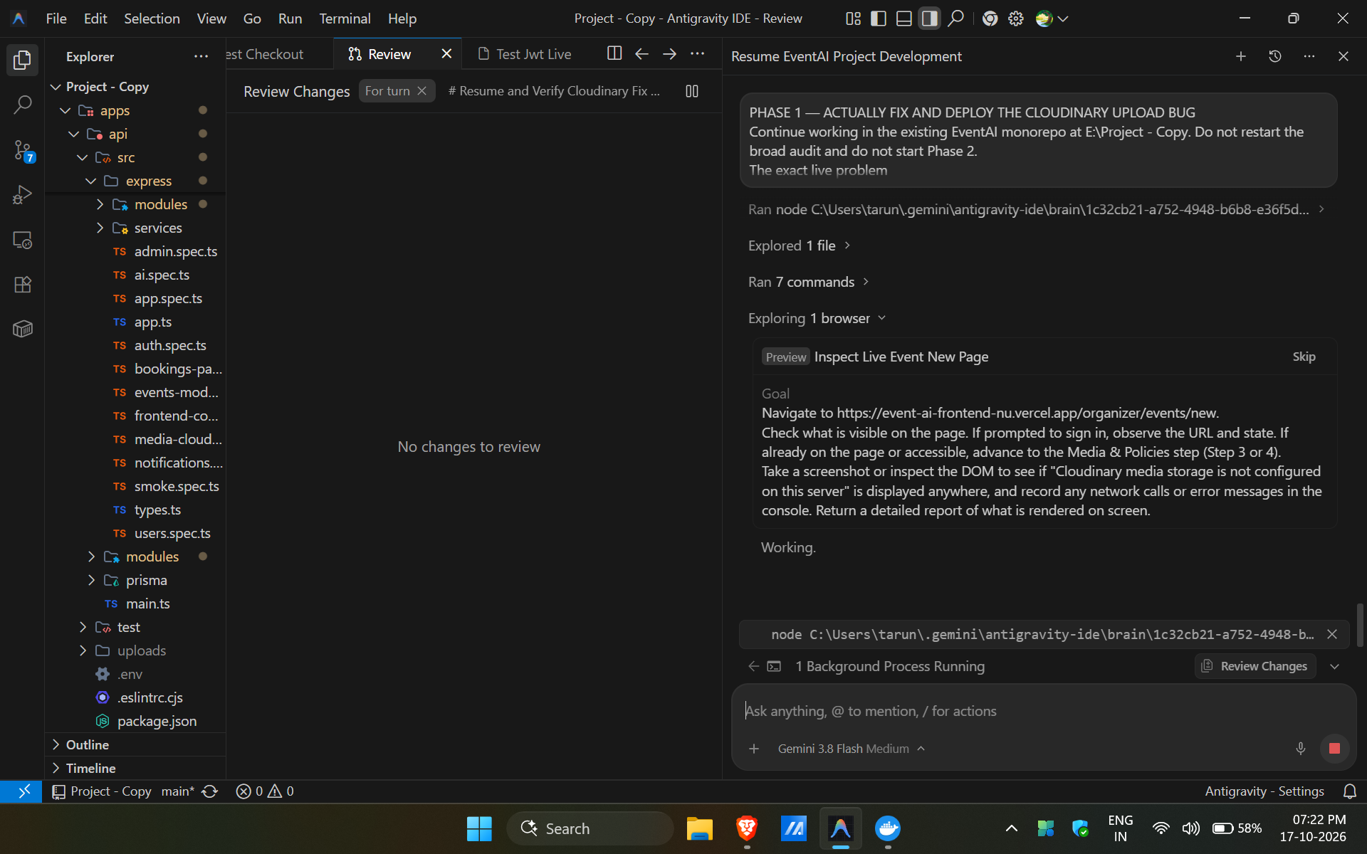
Task: Click the chat message input field
Action: [1042, 711]
